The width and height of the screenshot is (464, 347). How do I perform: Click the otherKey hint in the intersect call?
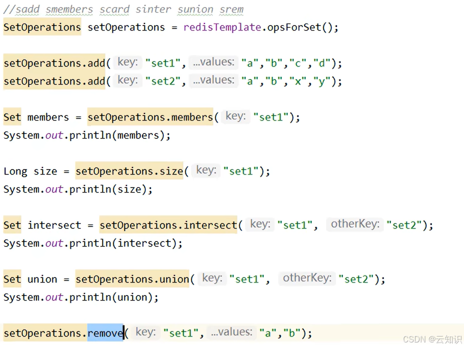point(354,224)
